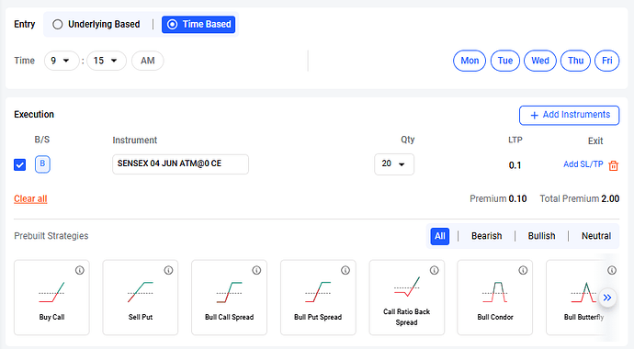This screenshot has height=349, width=634.
Task: Open the Qty dropdown showing 20
Action: coord(394,164)
